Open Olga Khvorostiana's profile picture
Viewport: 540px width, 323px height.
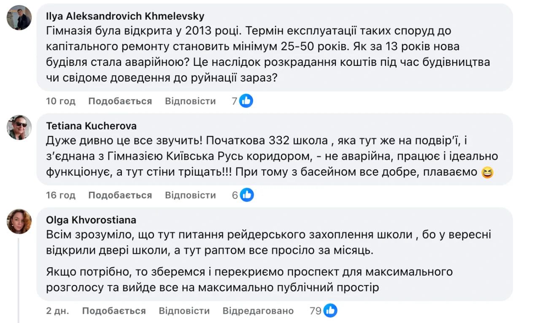(x=19, y=222)
